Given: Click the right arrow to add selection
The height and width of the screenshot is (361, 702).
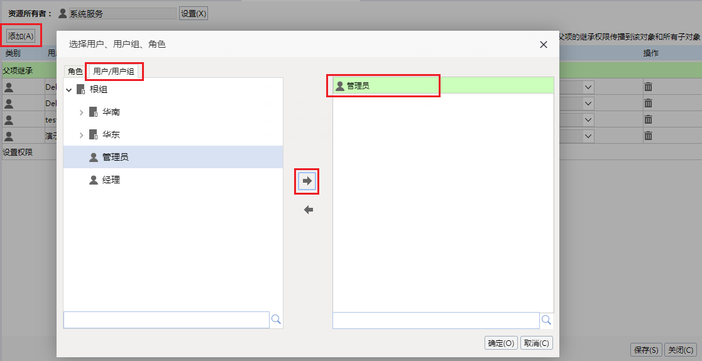Looking at the screenshot, I should pos(307,181).
